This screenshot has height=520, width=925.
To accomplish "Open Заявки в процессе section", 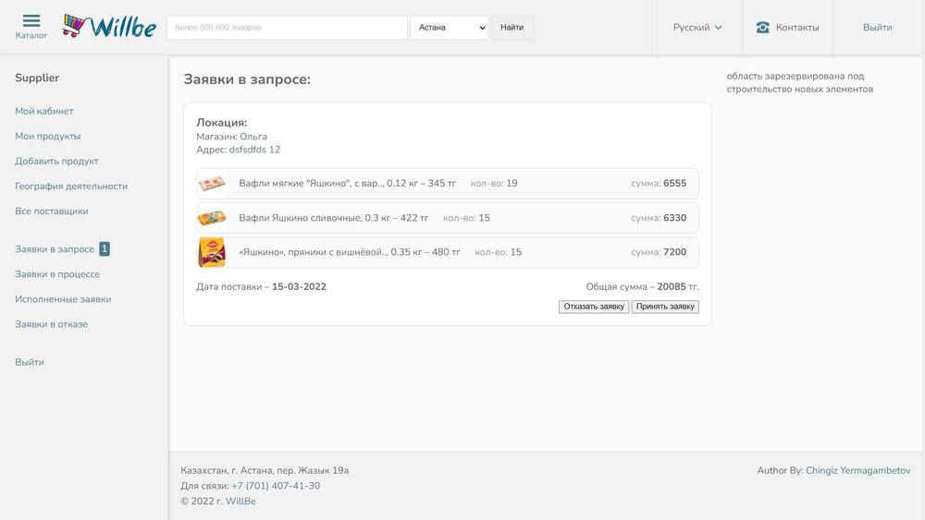I will point(57,273).
